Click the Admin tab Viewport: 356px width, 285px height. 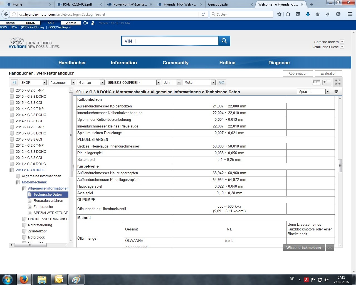coord(71,23)
